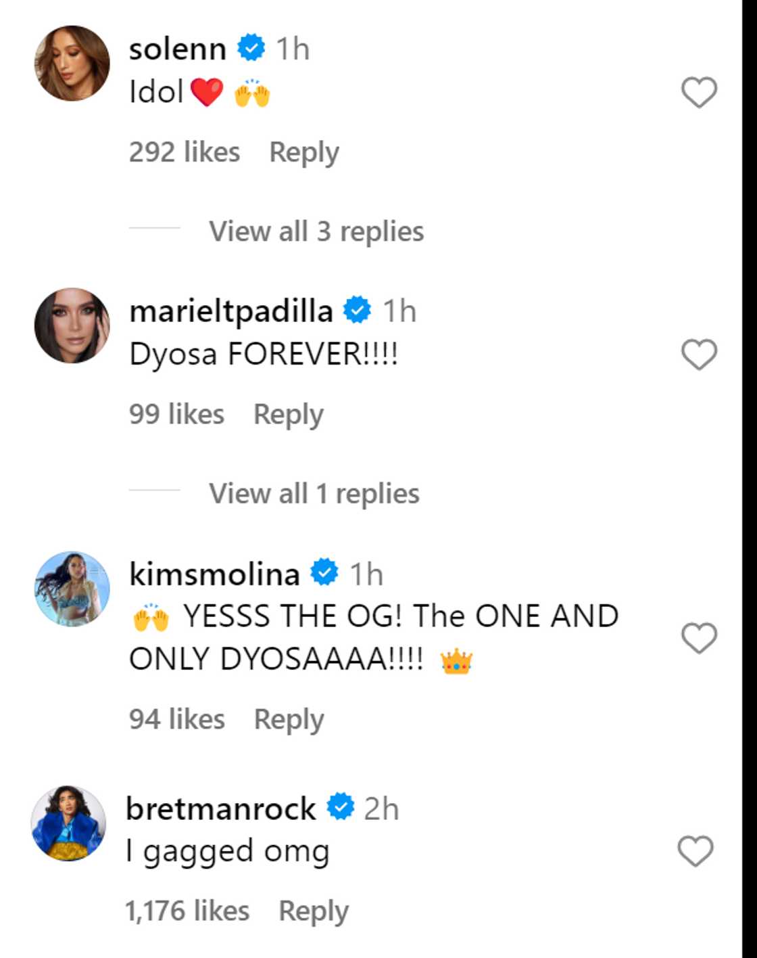Open marieltpadilla's profile picture
Screen dimensions: 757x958
point(72,326)
